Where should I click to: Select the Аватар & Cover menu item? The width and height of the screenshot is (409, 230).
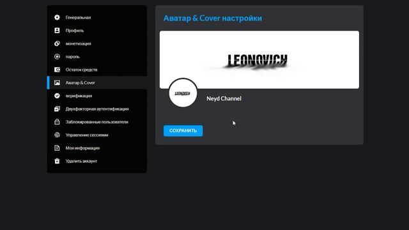click(96, 82)
